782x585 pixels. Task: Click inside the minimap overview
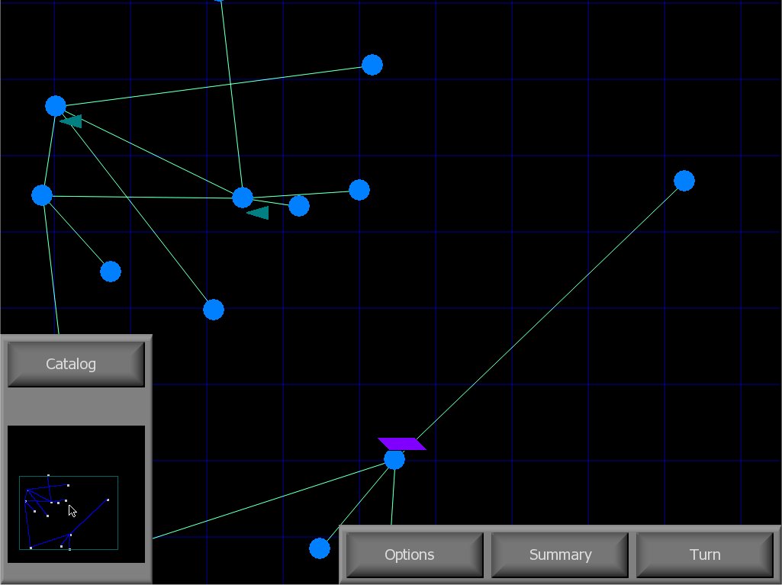pyautogui.click(x=76, y=493)
